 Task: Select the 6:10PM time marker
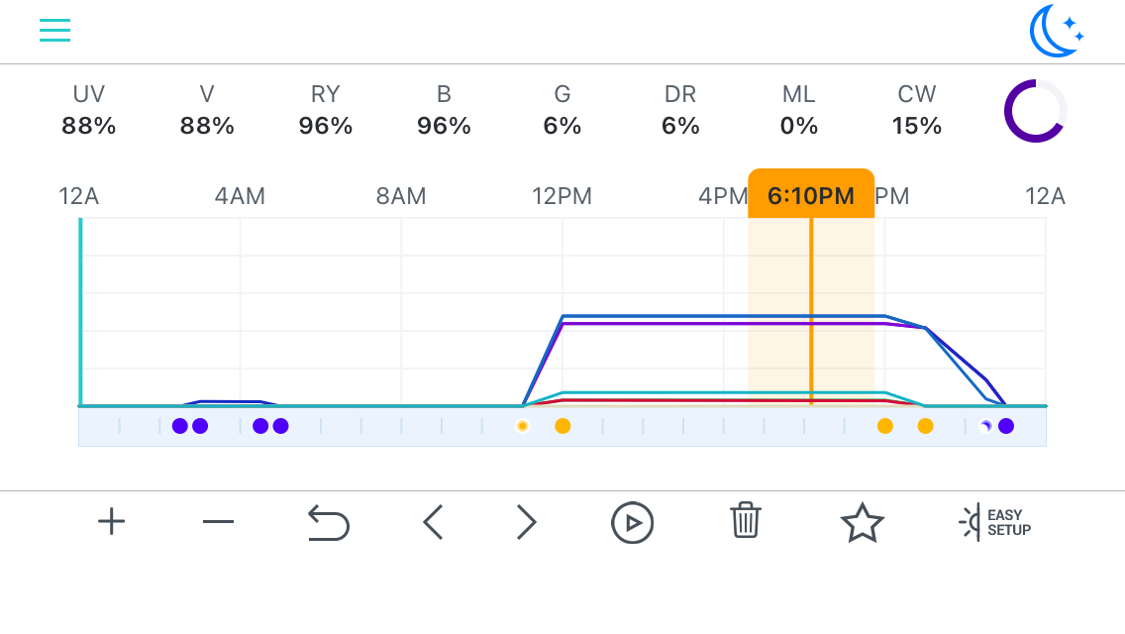tap(811, 194)
